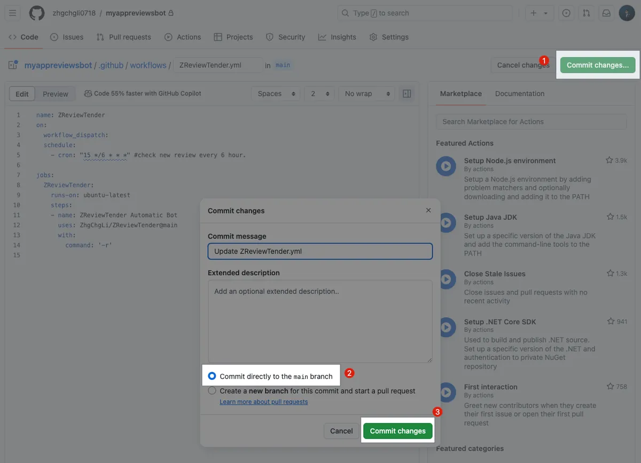This screenshot has width=641, height=463.
Task: Toggle the side panel collapse icon
Action: (x=407, y=93)
